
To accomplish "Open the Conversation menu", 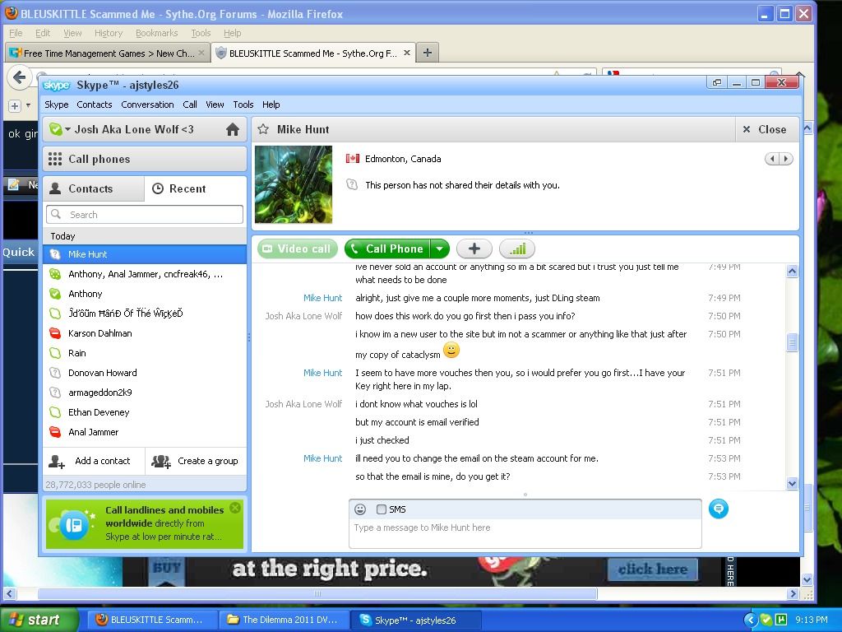I will click(x=147, y=105).
